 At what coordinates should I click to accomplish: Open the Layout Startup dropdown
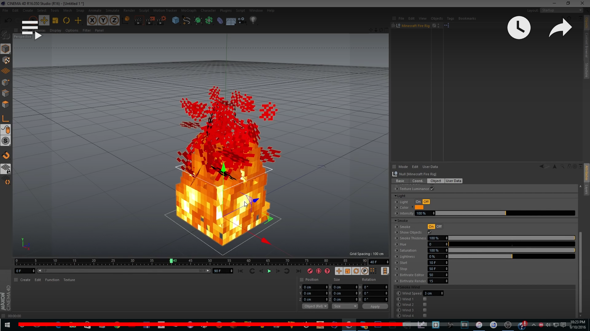point(561,10)
